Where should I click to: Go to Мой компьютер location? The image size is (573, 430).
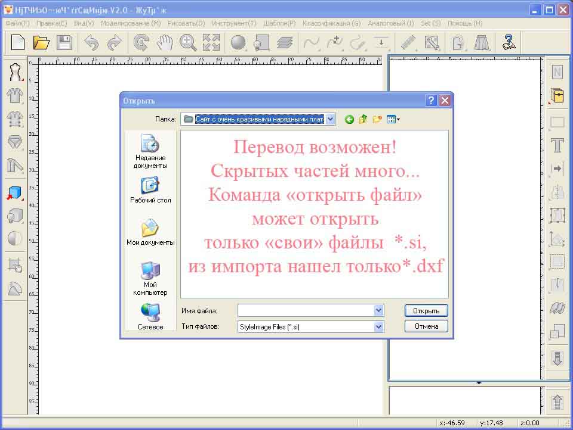click(150, 279)
